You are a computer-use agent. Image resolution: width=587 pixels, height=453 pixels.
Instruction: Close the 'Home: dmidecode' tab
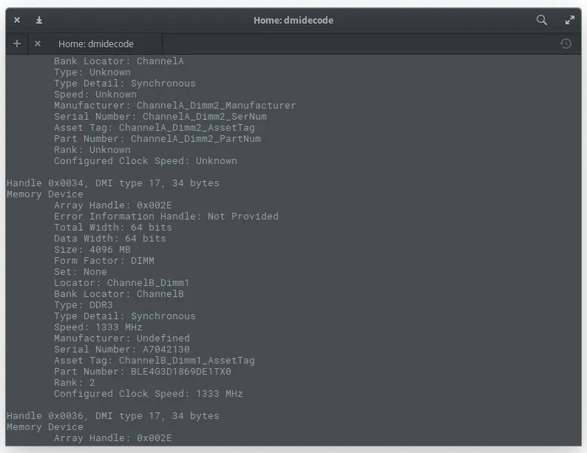pyautogui.click(x=38, y=44)
